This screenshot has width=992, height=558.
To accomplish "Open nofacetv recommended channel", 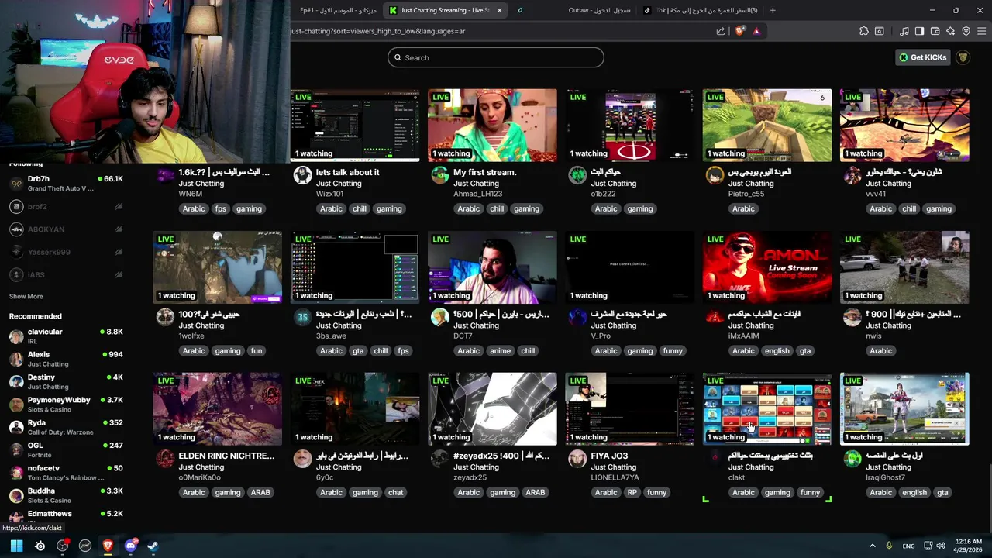I will (x=66, y=473).
